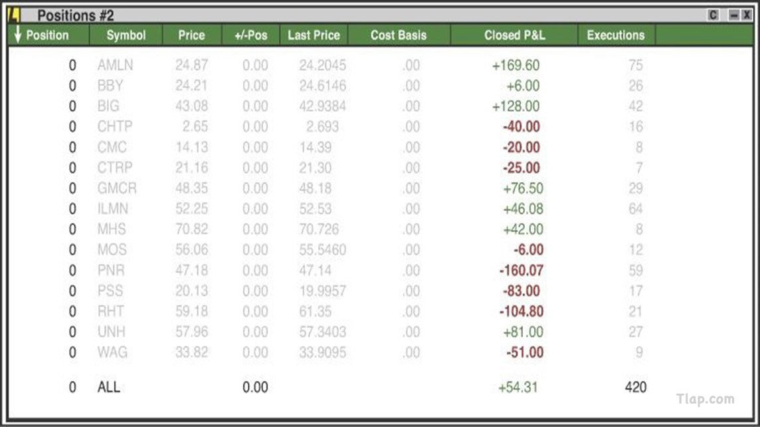This screenshot has width=760, height=427.
Task: Sort by the Symbol column header
Action: pos(126,35)
